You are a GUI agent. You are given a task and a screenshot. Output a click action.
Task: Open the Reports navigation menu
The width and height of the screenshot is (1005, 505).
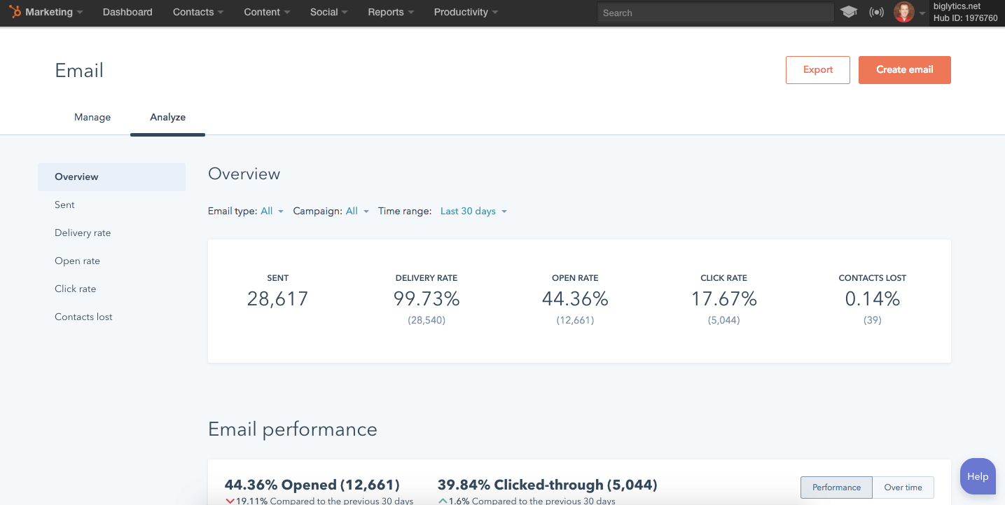tap(391, 12)
